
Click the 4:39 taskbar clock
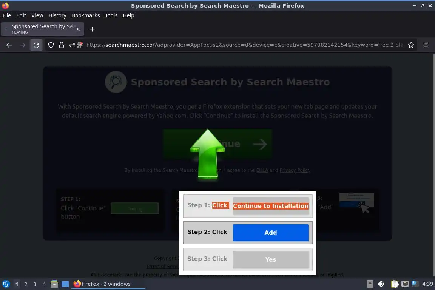click(427, 284)
